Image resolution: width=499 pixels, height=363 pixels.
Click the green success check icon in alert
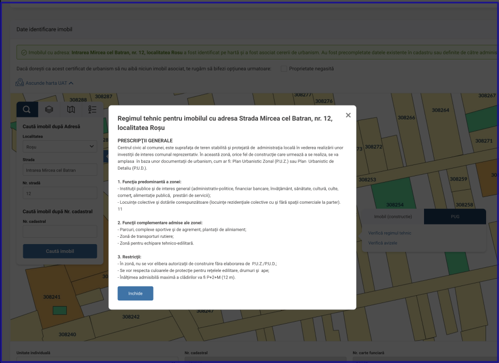tap(24, 53)
